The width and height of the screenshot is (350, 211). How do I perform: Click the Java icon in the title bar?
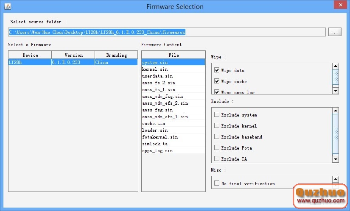(7, 7)
